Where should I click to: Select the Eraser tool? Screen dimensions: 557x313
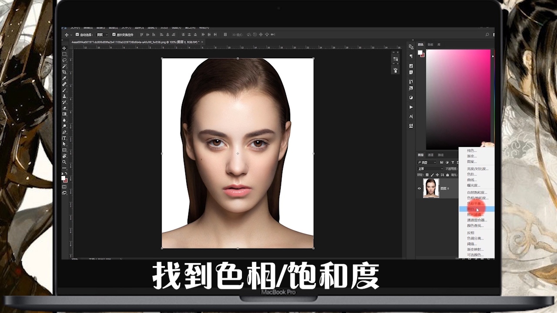pos(64,108)
